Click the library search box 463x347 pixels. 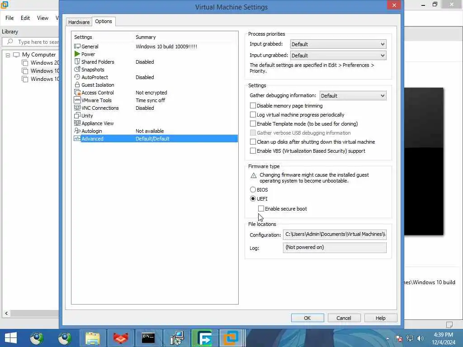[31, 42]
